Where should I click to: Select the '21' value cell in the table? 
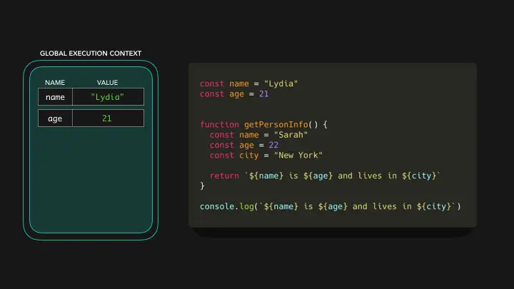pyautogui.click(x=108, y=118)
